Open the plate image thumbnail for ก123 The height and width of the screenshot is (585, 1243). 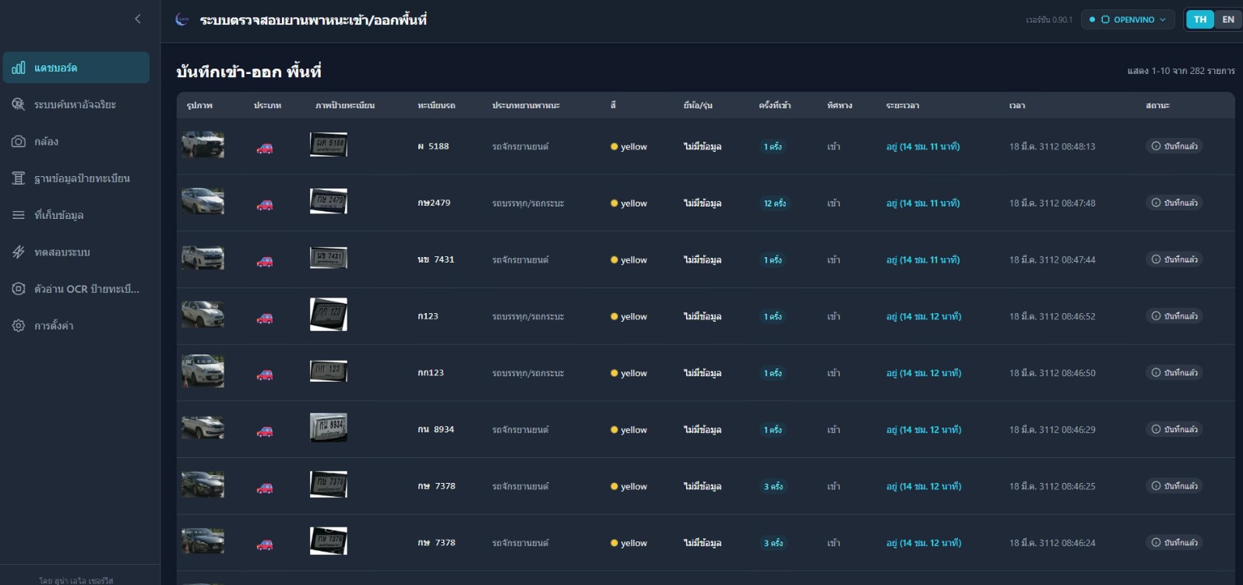pos(328,315)
